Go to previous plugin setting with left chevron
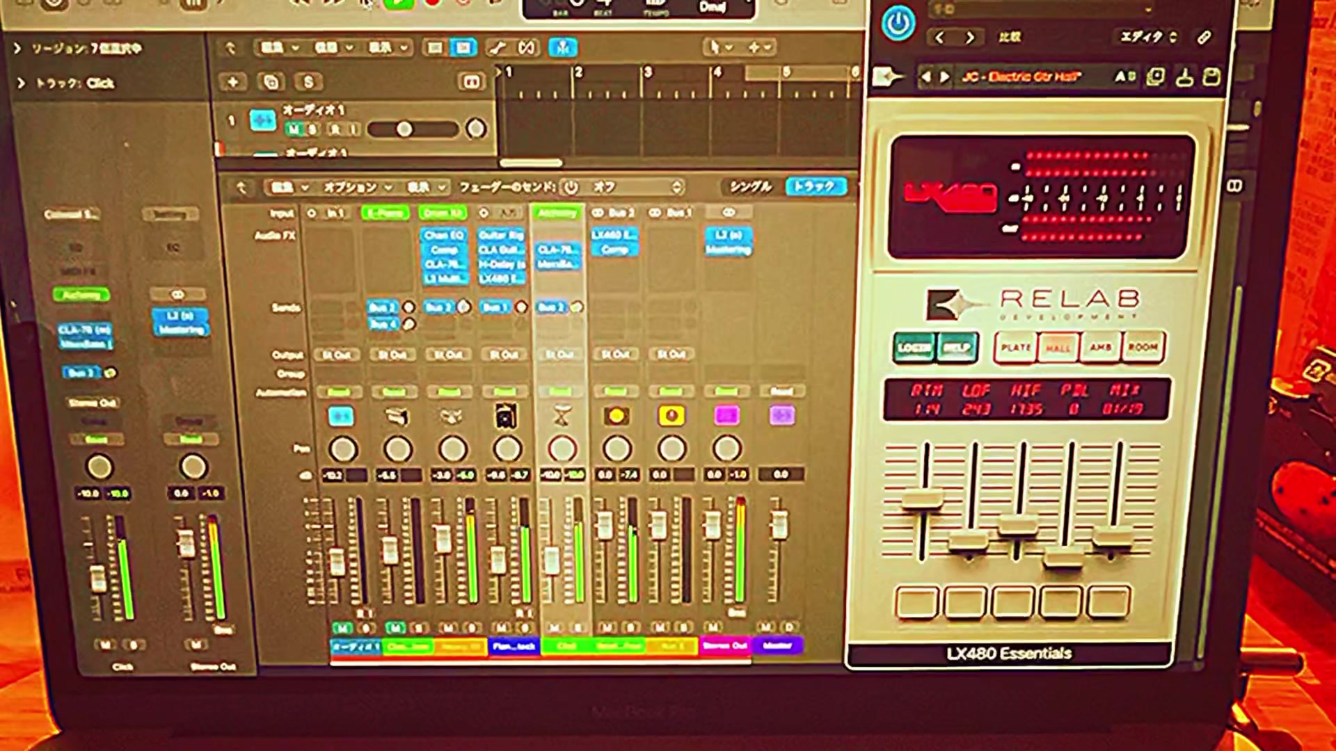 (x=939, y=38)
